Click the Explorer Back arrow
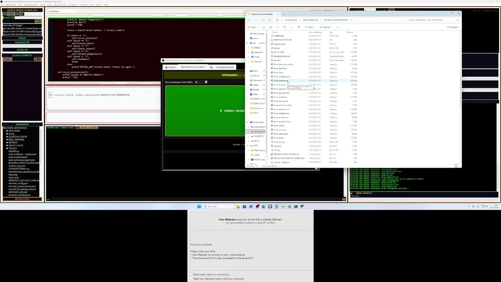 (249, 20)
